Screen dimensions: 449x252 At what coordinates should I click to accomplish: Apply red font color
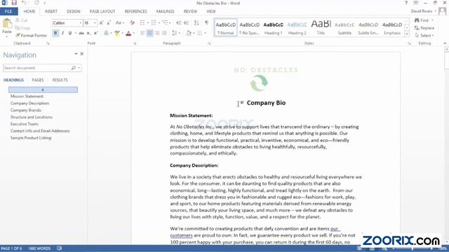click(x=128, y=33)
